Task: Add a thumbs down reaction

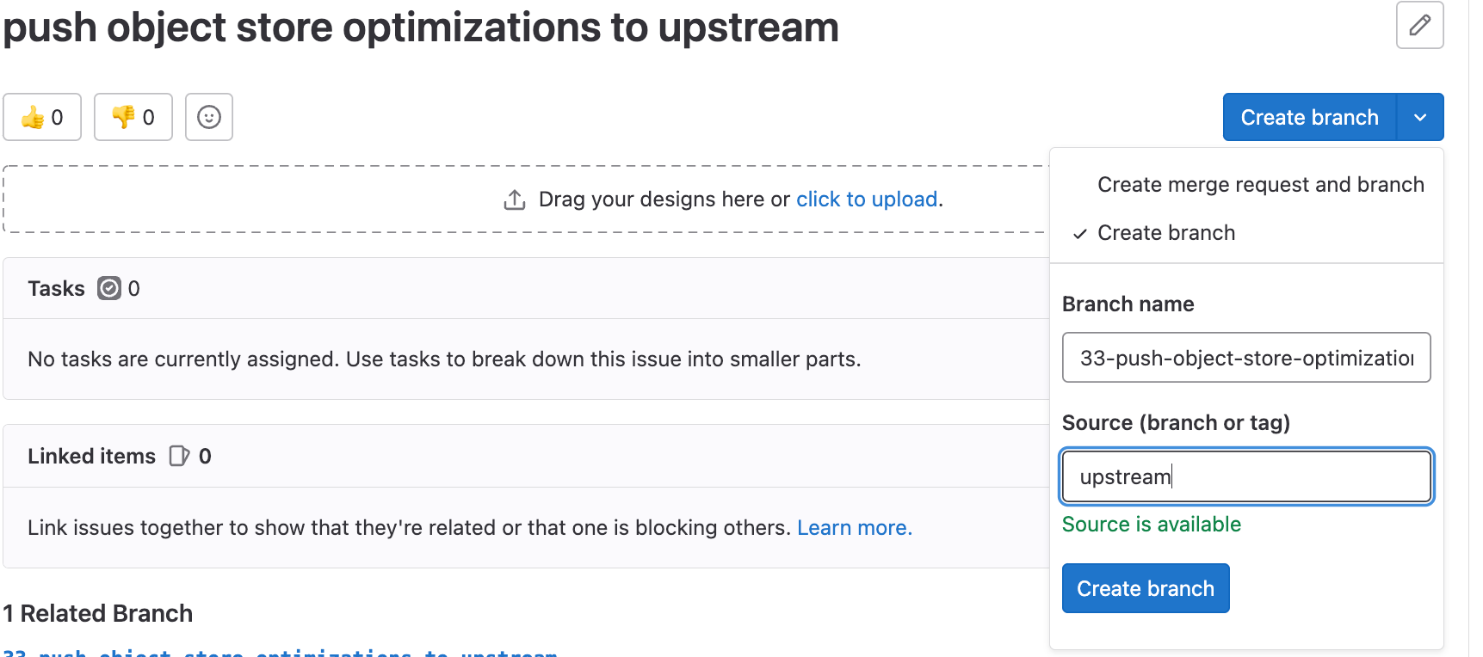Action: coord(133,117)
